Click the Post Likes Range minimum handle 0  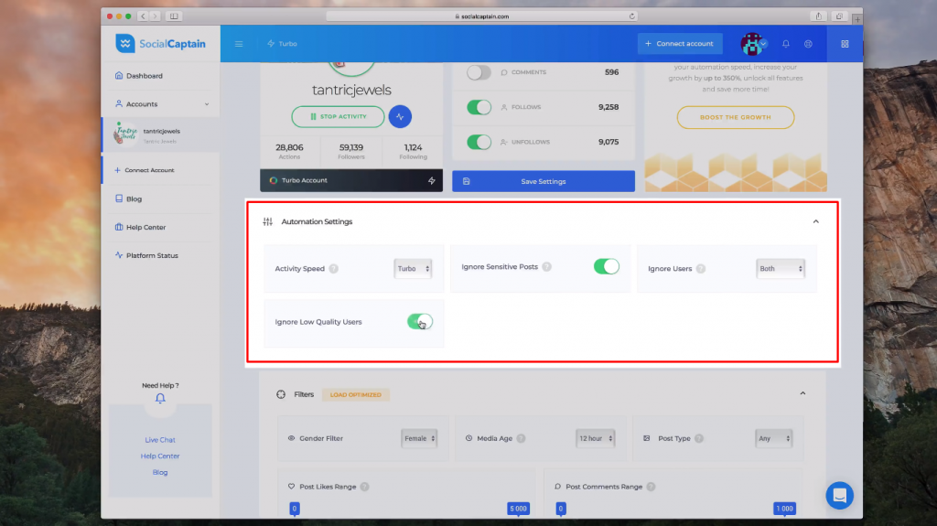294,509
